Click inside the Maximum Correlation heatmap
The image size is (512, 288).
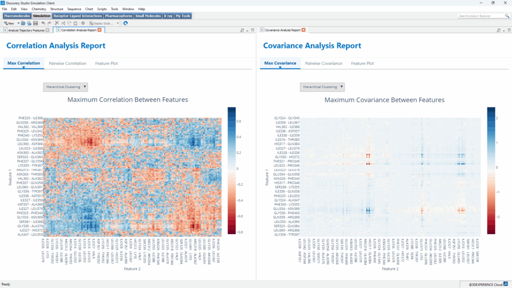pos(132,177)
